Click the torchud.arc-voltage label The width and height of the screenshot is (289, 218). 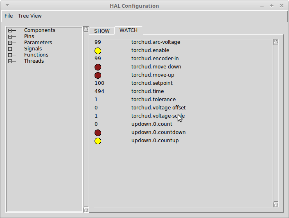coord(156,42)
